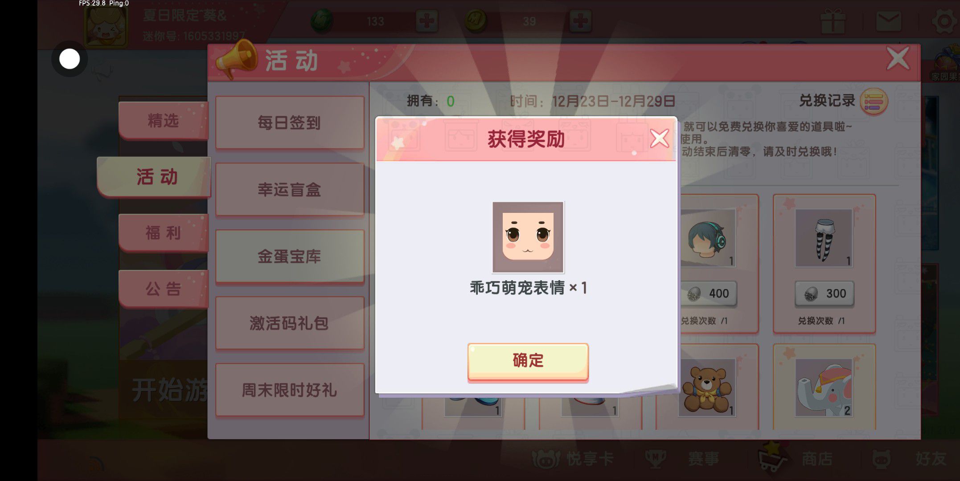This screenshot has width=960, height=481.
Task: Open the 周末限时好礼 weekend gift tab
Action: (x=290, y=390)
